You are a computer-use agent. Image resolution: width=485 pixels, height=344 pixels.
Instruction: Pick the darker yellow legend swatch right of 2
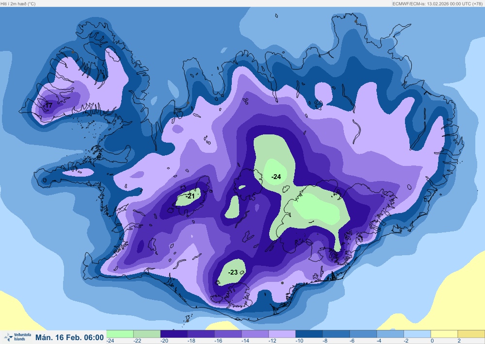point(471,334)
